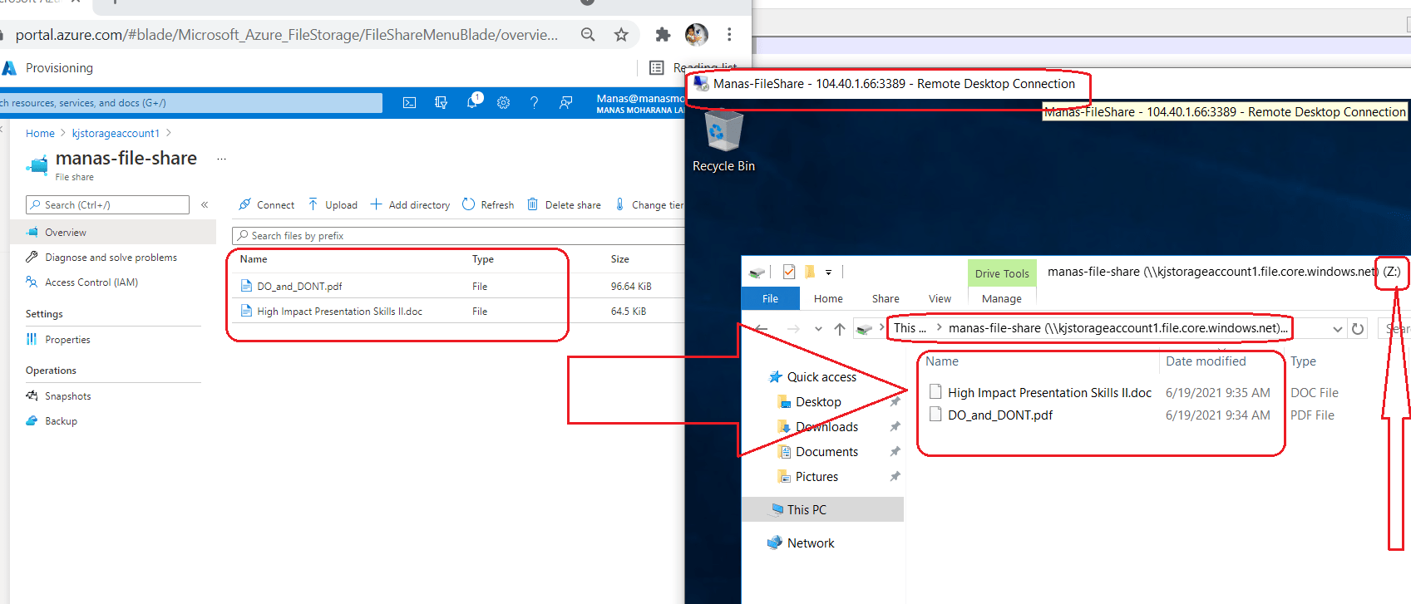Go up one folder with the Up arrow
Screen dimensions: 1411x604
pyautogui.click(x=840, y=329)
